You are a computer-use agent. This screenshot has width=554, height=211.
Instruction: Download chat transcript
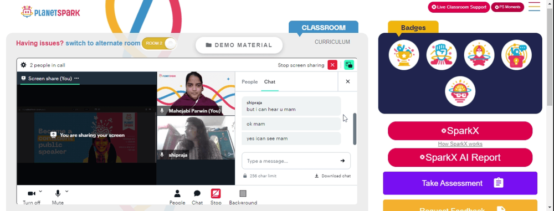coord(333,176)
